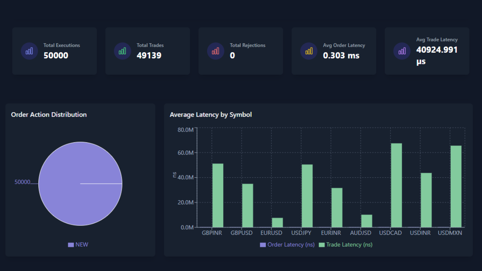Click the purple Avg Trade Latency icon
Screen dimensions: 482x271
(402, 51)
